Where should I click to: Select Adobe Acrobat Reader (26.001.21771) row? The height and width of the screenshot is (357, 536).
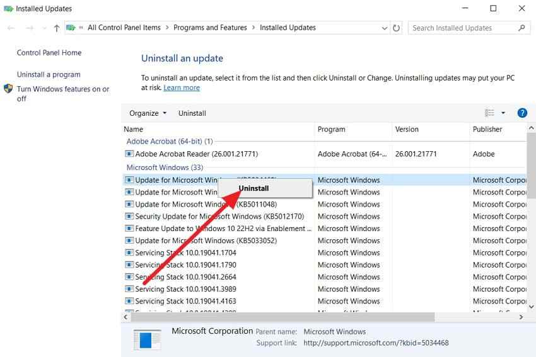click(x=324, y=154)
